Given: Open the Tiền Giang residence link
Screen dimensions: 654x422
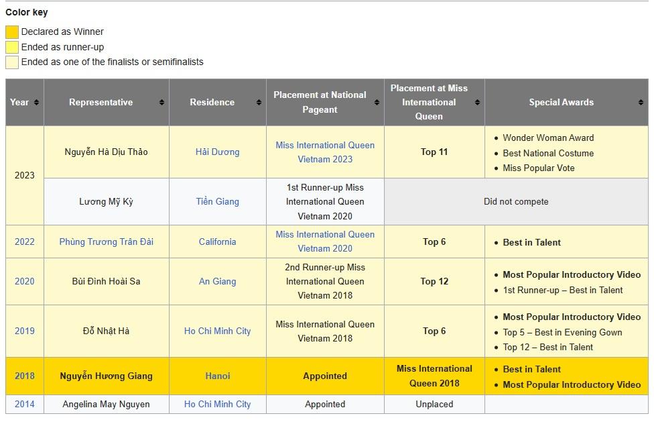Looking at the screenshot, I should [x=217, y=202].
